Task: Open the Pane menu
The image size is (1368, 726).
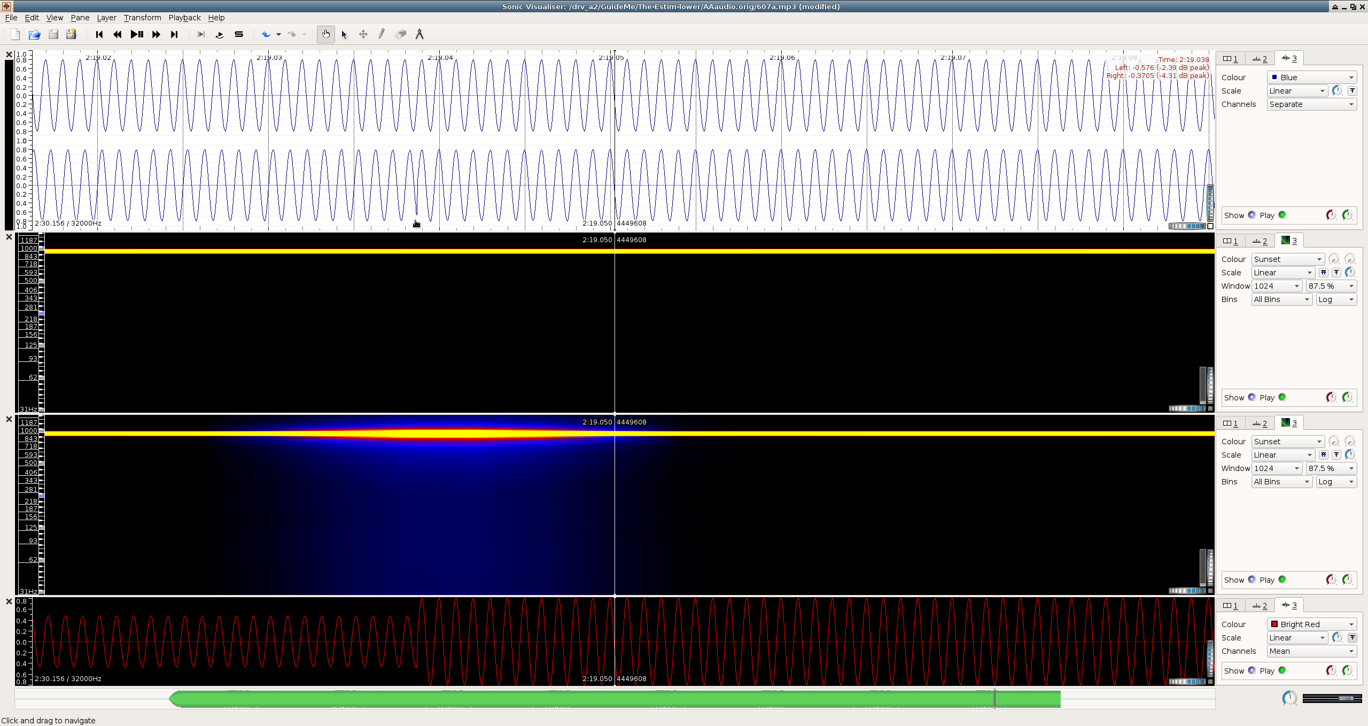Action: click(x=80, y=18)
